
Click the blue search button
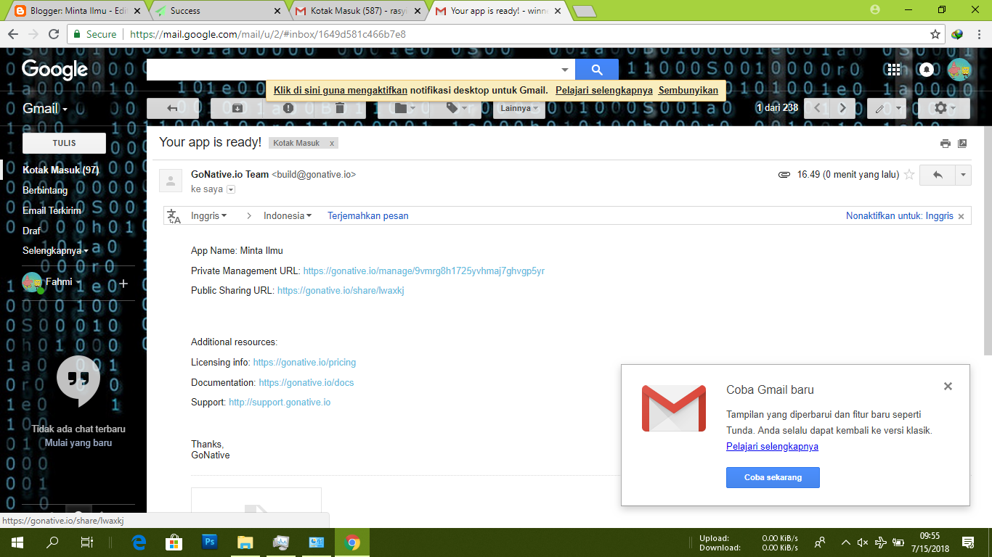(597, 70)
